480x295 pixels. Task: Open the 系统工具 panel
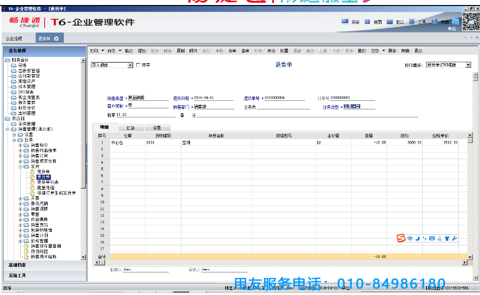coord(45,276)
